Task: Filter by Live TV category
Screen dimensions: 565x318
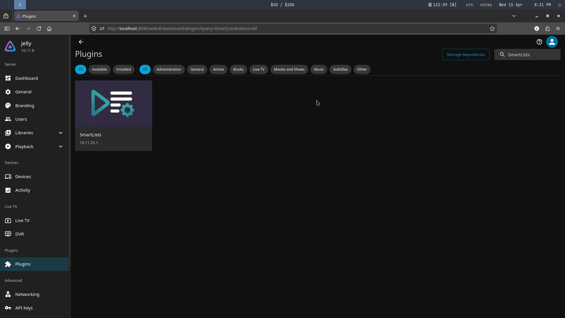Action: 259,69
